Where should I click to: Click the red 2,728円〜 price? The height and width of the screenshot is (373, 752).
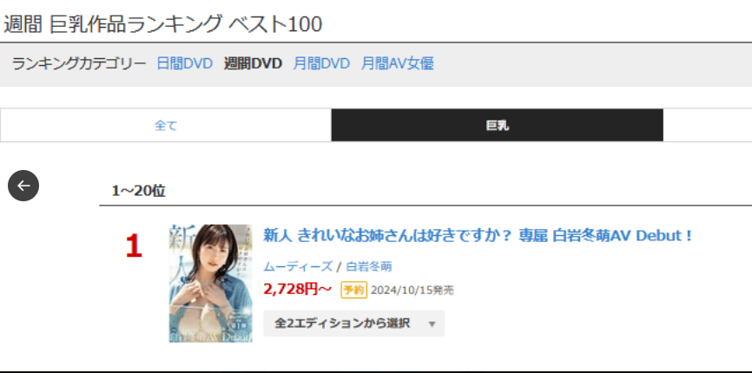(x=297, y=289)
